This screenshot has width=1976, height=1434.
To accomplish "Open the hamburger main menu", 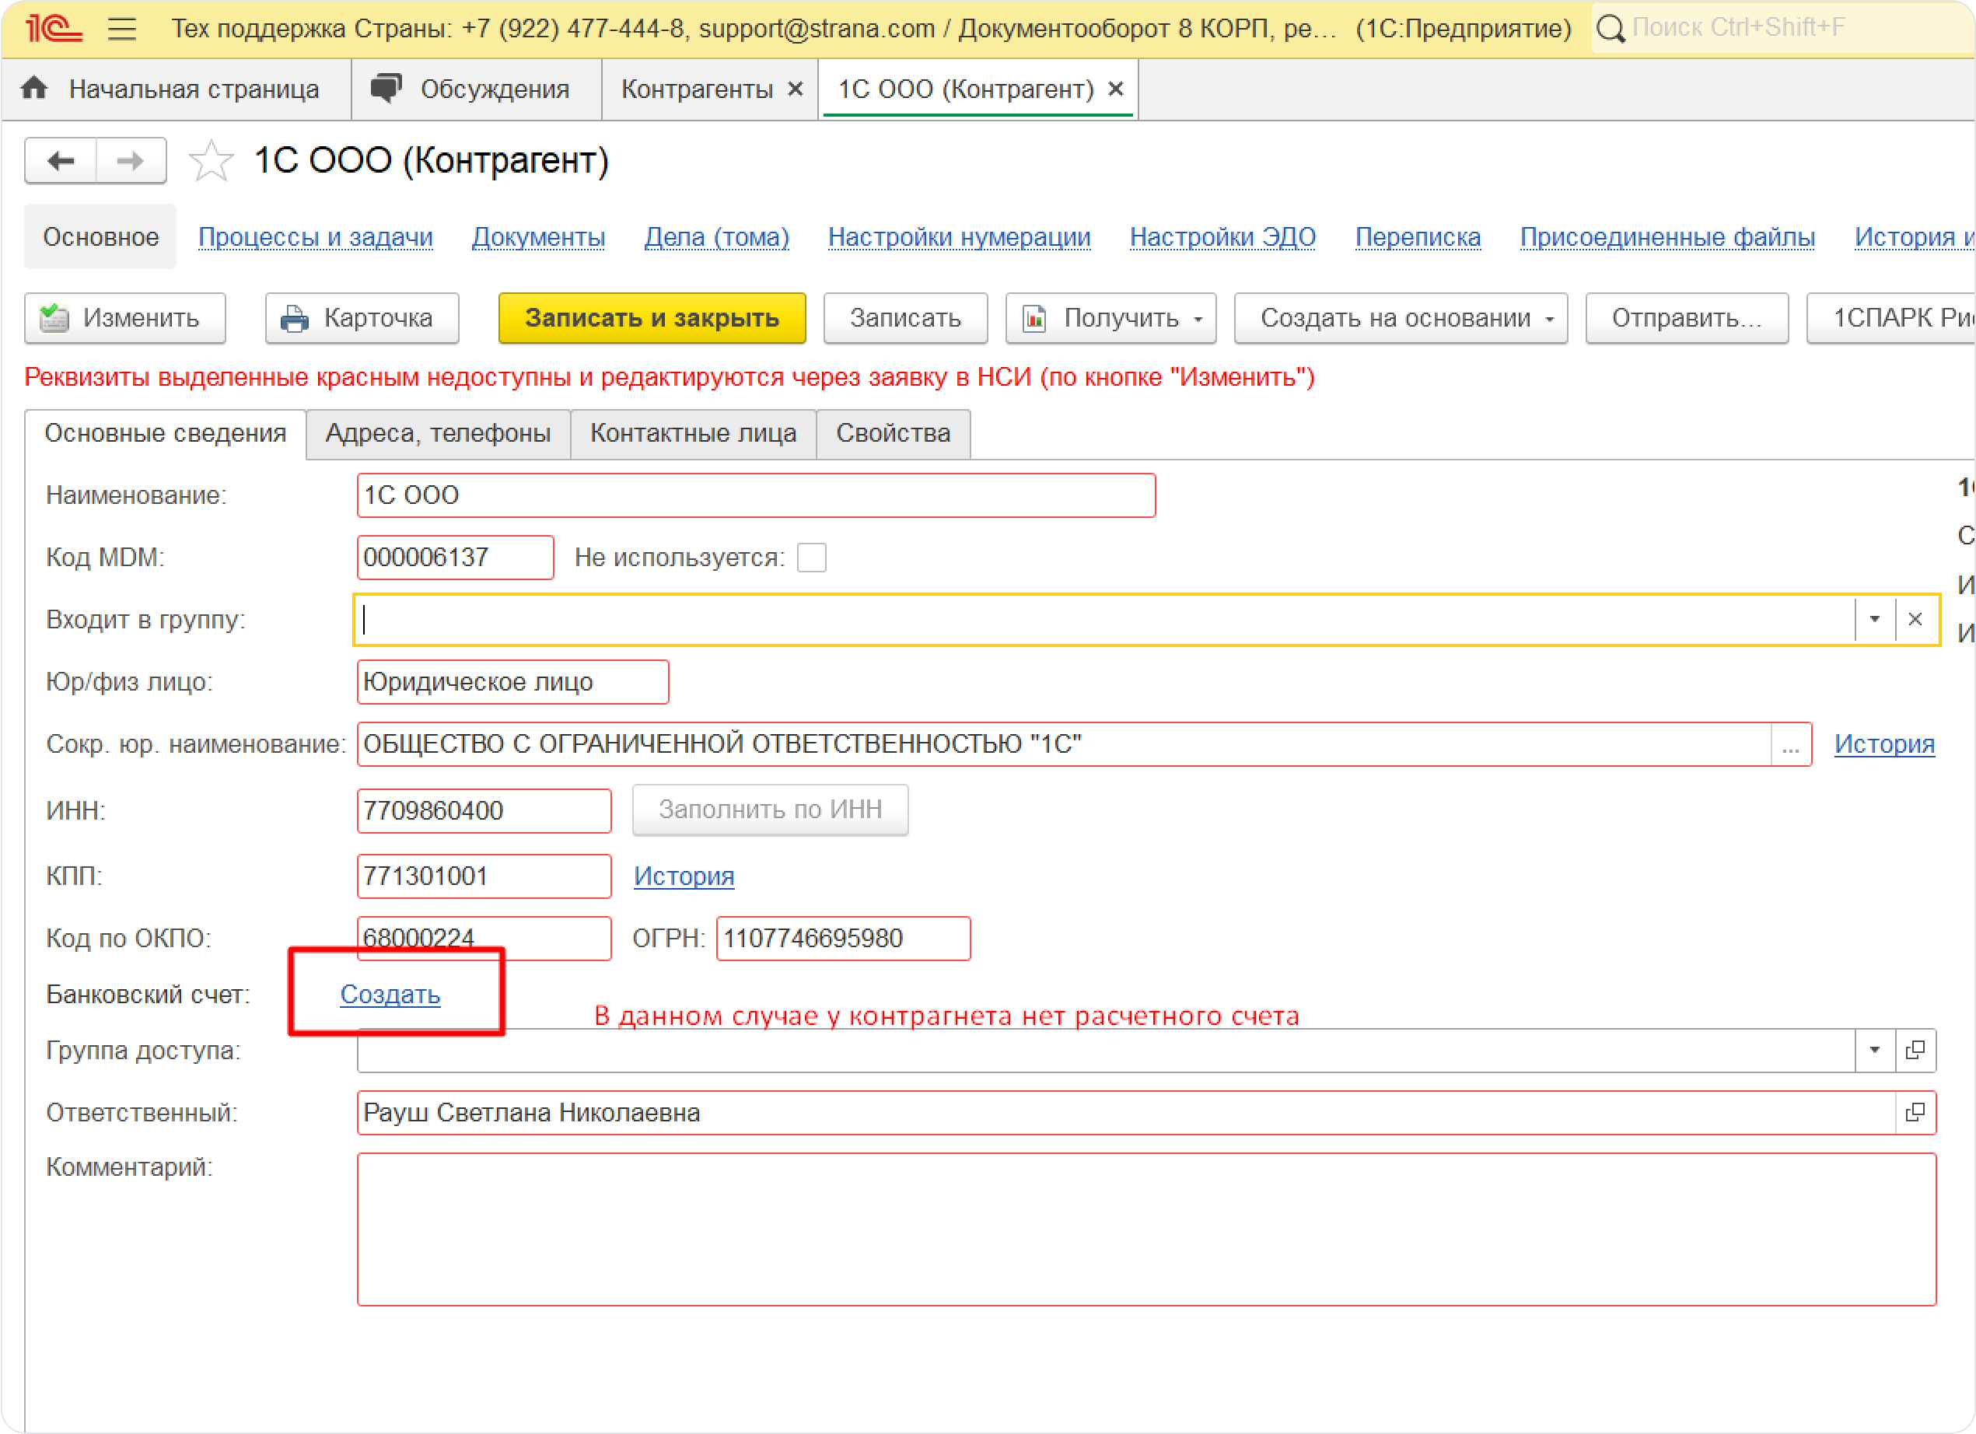I will [122, 29].
